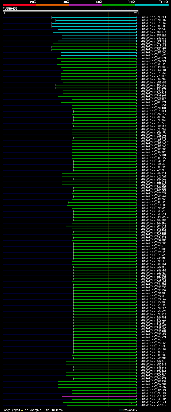Screen dimensions: 171x412
Task: Click UniRef100_C7TFX8 hit label
Action: pos(153,176)
